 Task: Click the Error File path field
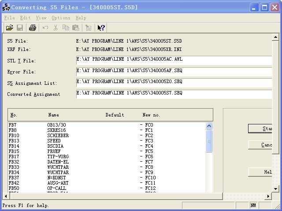174,72
